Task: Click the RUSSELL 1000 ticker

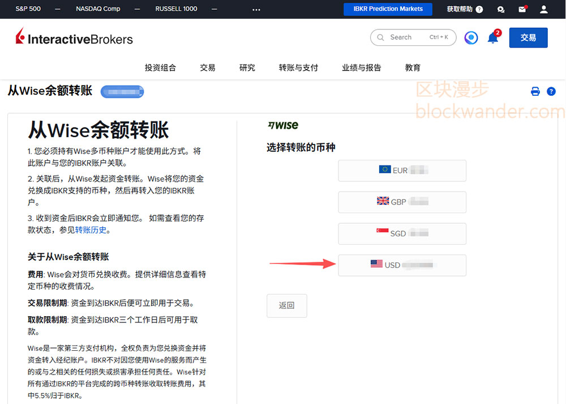Action: tap(176, 8)
